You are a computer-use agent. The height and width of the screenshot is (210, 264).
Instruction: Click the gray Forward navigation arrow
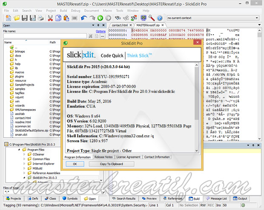[x=108, y=18]
